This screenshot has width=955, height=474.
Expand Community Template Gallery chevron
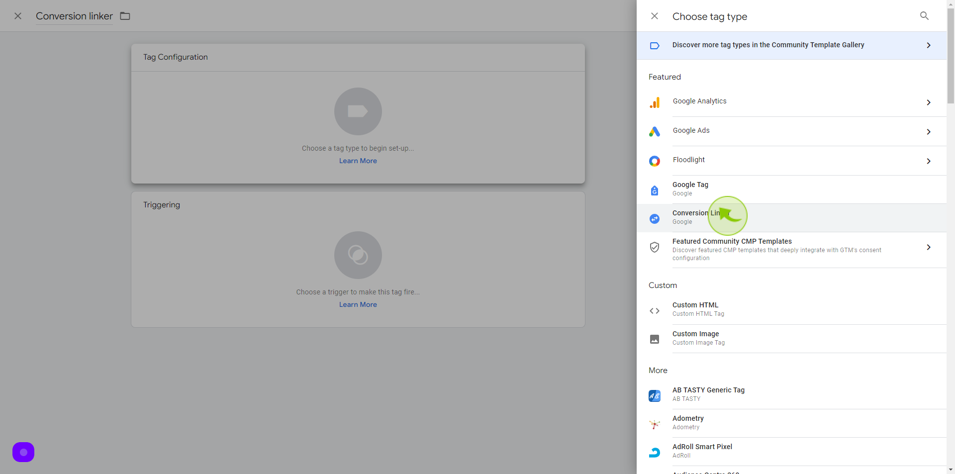[x=929, y=45]
